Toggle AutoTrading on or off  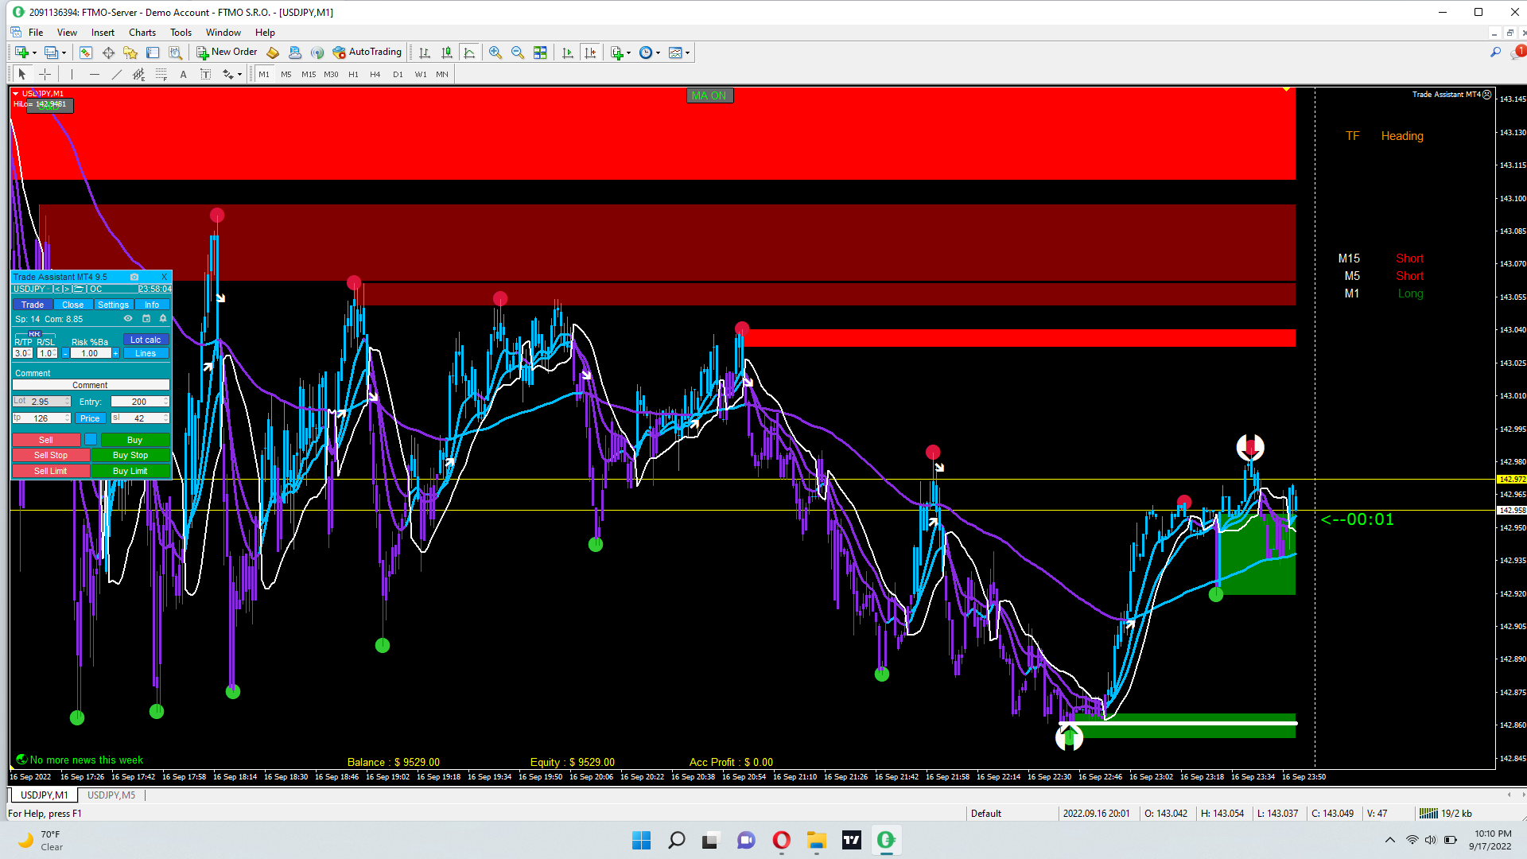point(367,52)
